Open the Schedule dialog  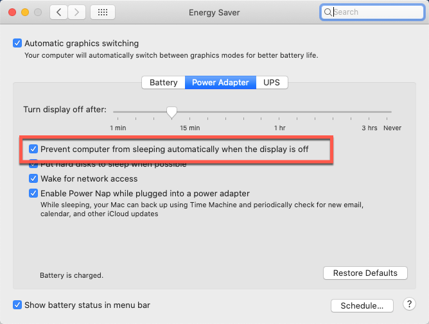362,305
